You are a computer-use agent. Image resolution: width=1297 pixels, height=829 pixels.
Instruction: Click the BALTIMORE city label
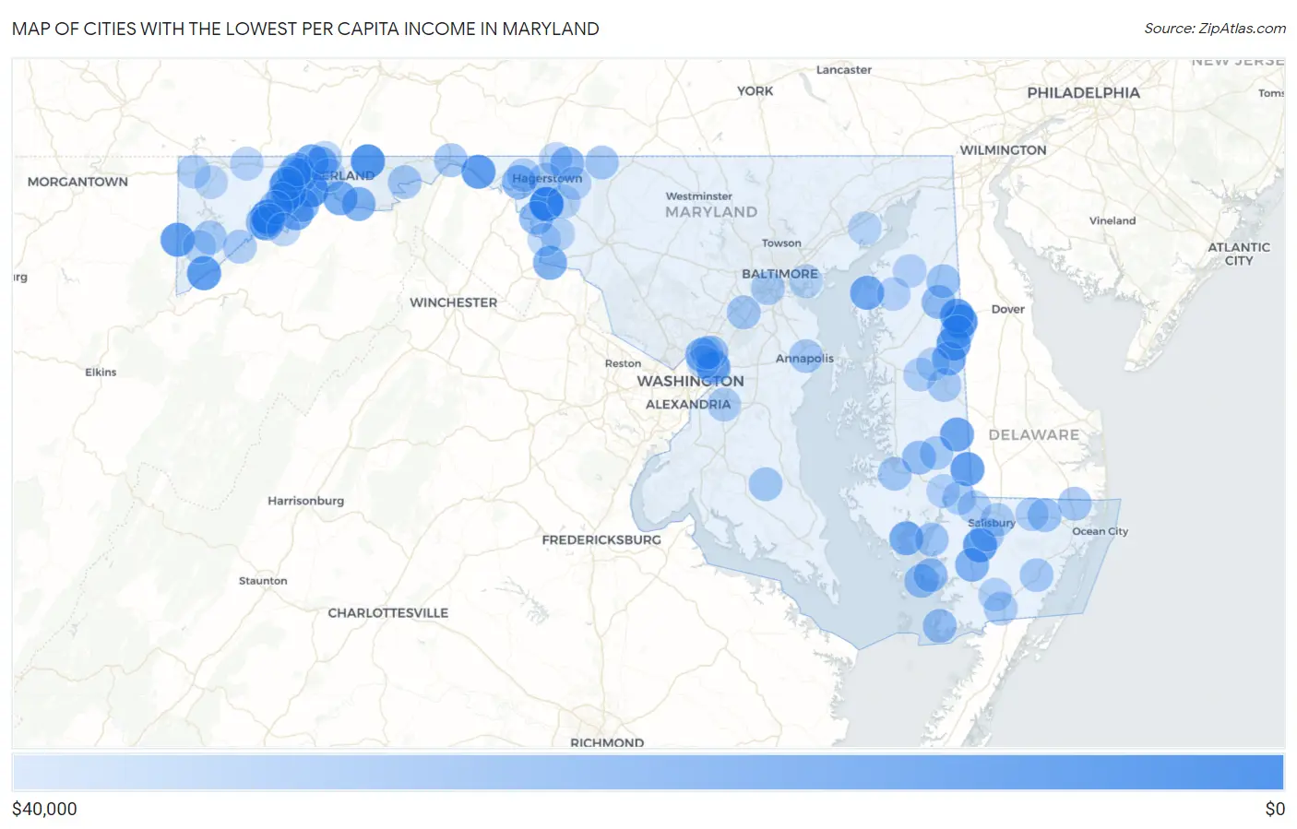pyautogui.click(x=779, y=274)
